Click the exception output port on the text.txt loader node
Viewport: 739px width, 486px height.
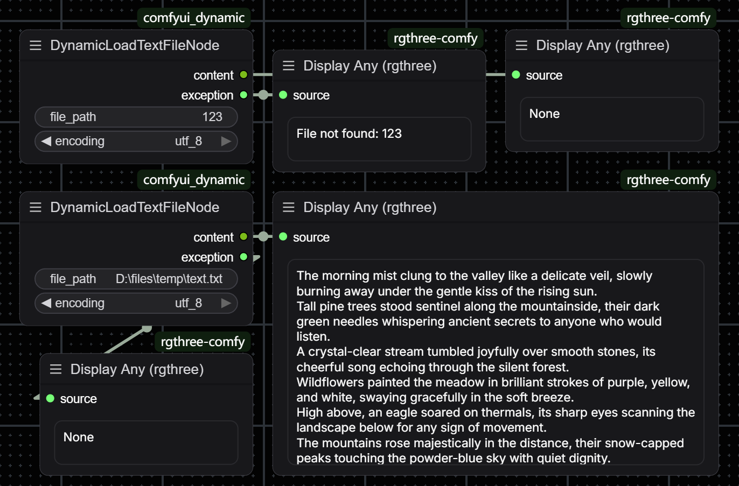[x=243, y=257]
